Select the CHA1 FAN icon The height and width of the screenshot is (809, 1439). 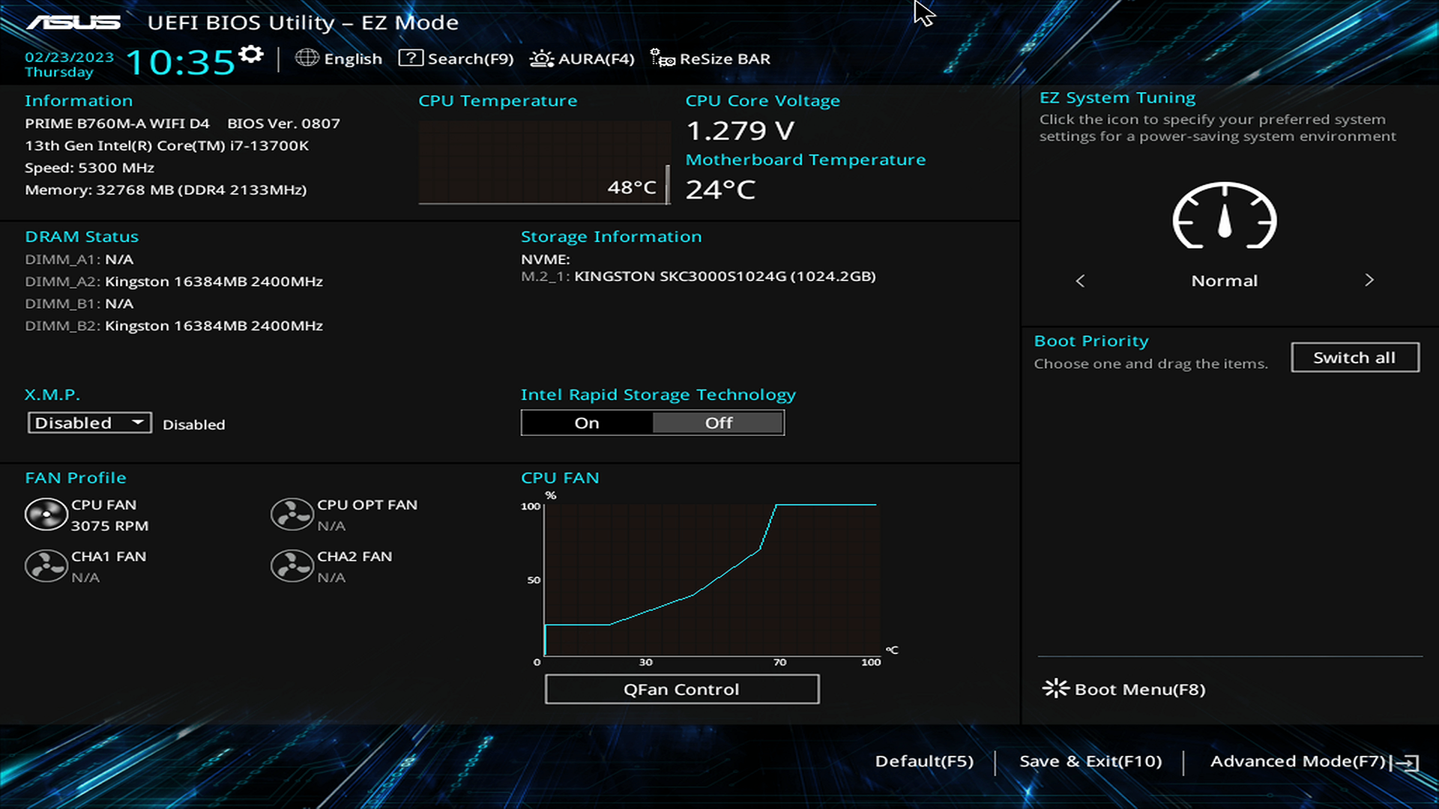point(46,566)
